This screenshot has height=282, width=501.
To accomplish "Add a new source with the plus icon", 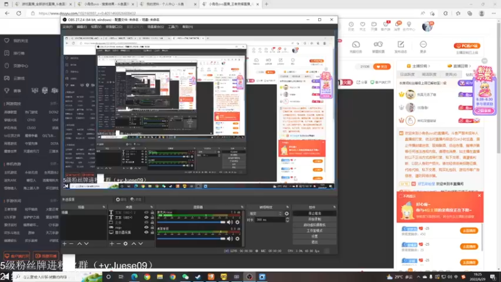I will (111, 244).
